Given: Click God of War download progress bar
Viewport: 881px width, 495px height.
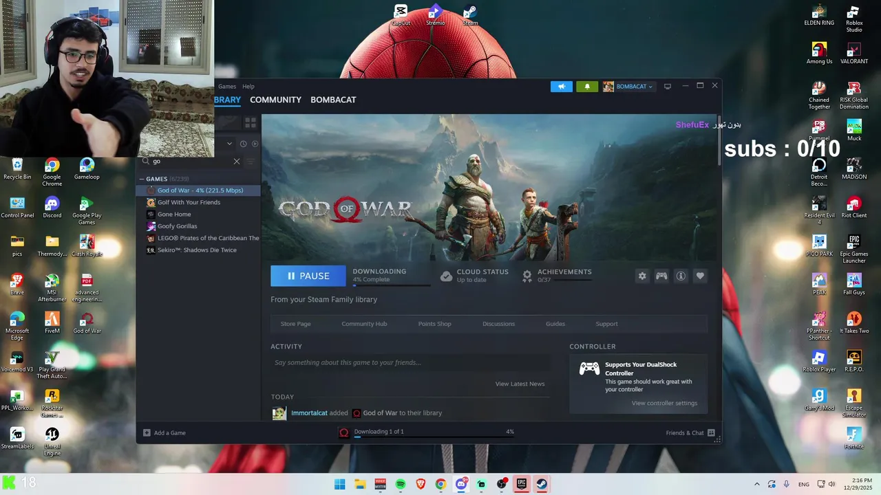Looking at the screenshot, I should pos(391,285).
